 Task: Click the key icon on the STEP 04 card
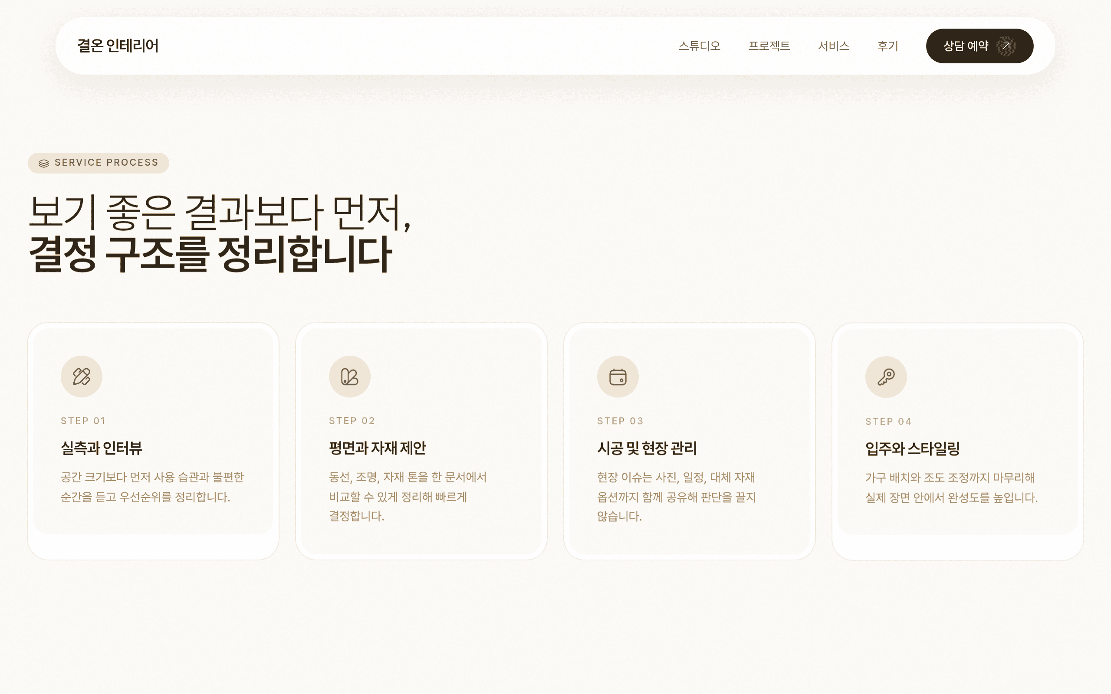point(886,376)
